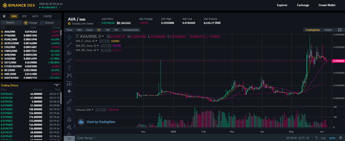Select the Change radio button
The image size is (345, 141).
click(26, 23)
